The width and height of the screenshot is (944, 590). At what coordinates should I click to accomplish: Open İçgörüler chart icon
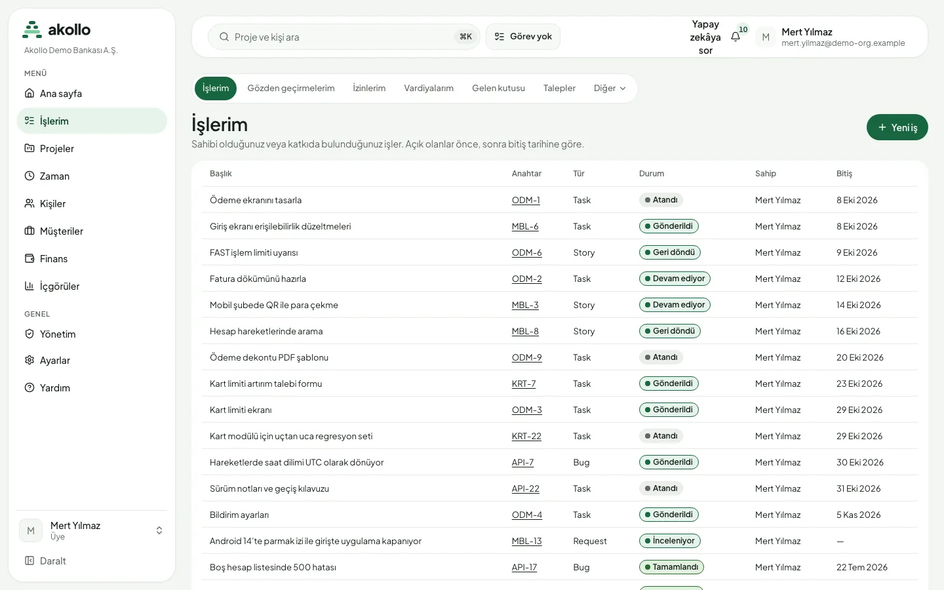pyautogui.click(x=29, y=286)
